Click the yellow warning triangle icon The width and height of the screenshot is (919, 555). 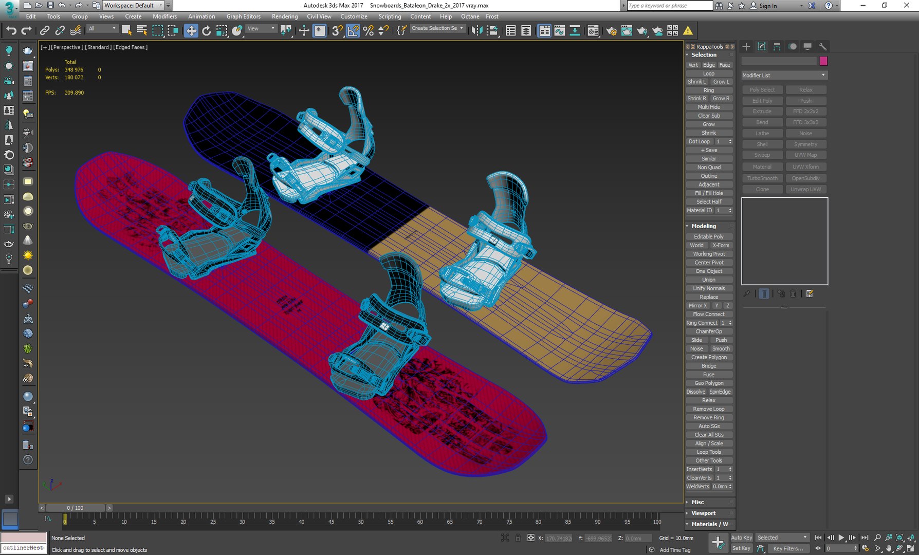click(x=688, y=31)
